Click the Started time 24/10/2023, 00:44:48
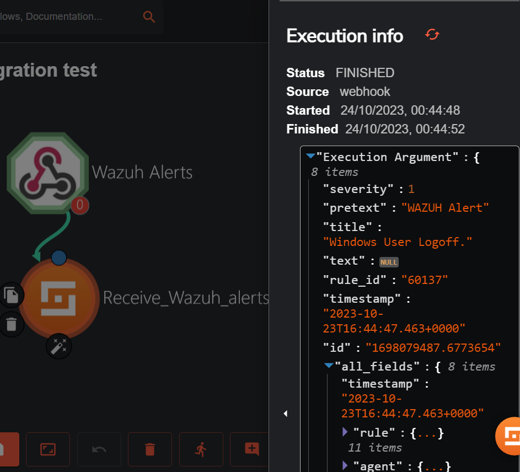The image size is (520, 472). click(400, 110)
